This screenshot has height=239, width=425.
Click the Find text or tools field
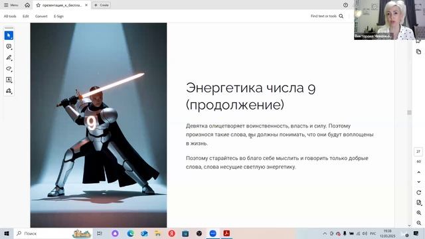(x=327, y=16)
